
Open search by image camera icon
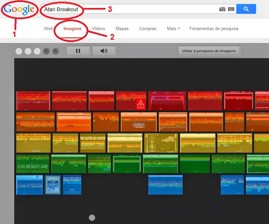pos(222,9)
